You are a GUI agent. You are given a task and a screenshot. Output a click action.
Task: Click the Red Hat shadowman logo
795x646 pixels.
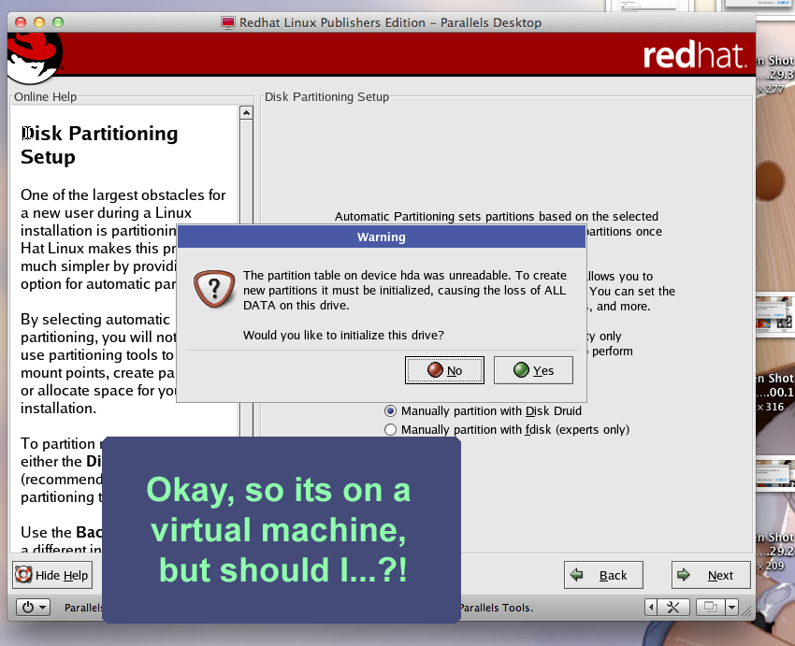(x=34, y=56)
